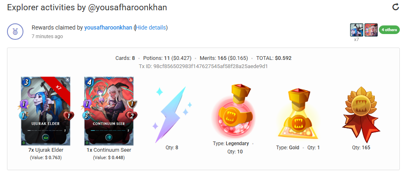
Task: Open yousafharoonkhan profile link
Action: pyautogui.click(x=108, y=27)
